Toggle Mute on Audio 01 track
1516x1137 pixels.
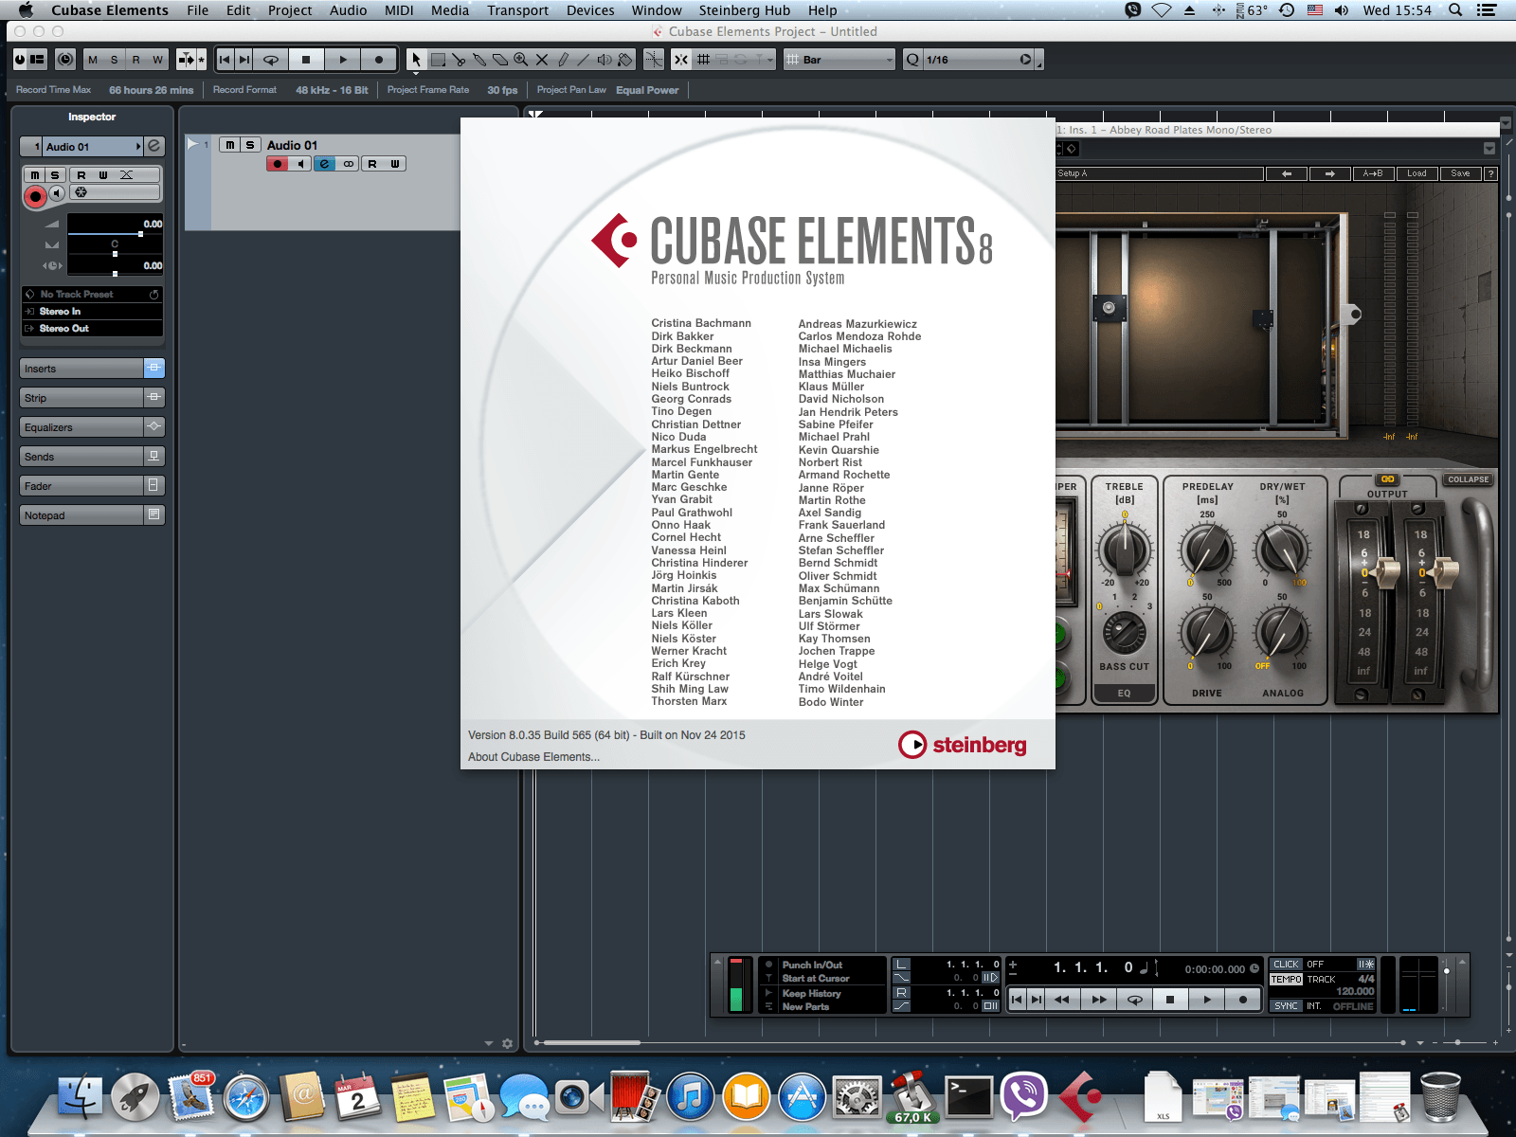pyautogui.click(x=229, y=145)
